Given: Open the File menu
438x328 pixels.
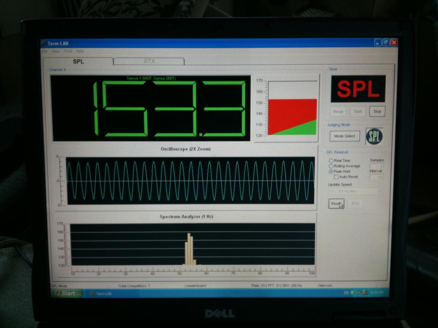Looking at the screenshot, I should [44, 51].
